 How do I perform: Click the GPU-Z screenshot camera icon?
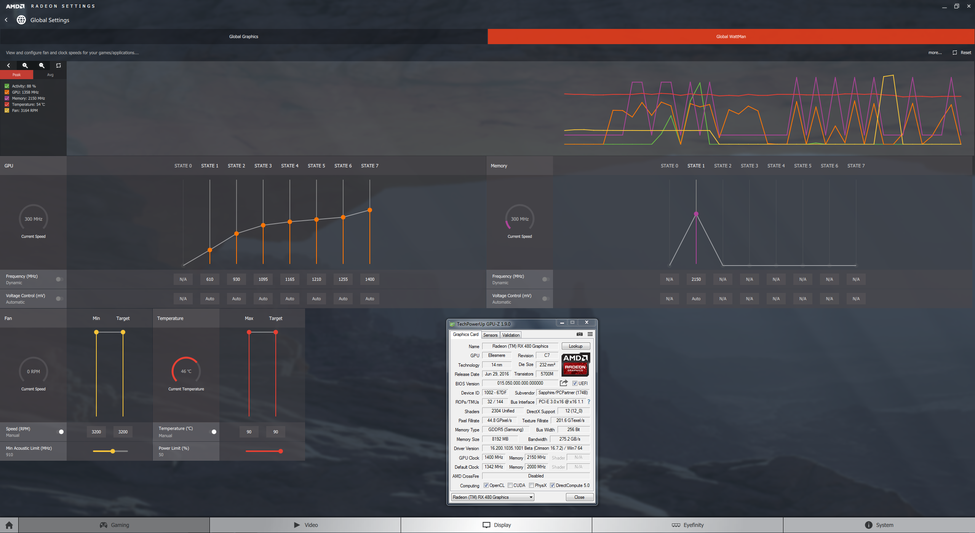click(579, 334)
